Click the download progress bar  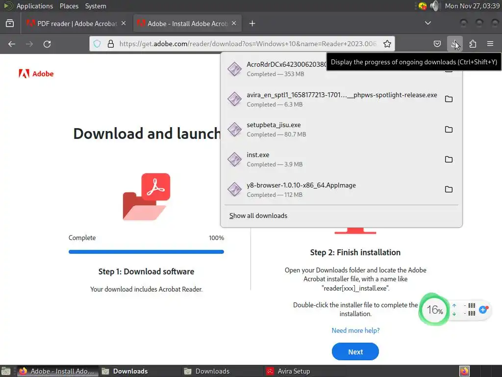tap(146, 252)
